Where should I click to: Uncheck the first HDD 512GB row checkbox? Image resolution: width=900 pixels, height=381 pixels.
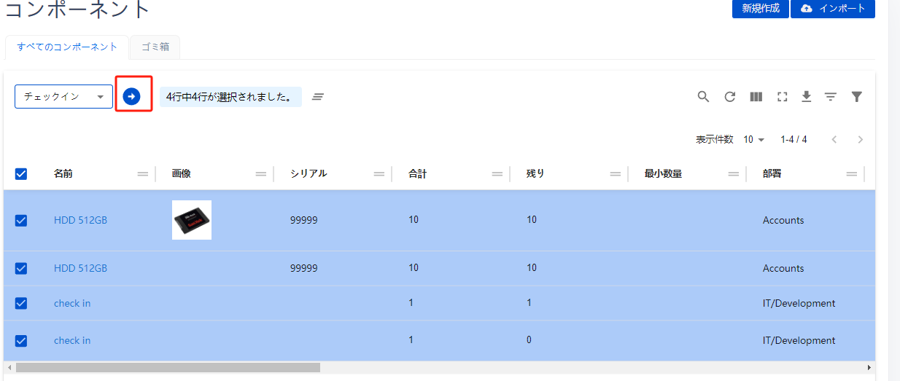21,220
